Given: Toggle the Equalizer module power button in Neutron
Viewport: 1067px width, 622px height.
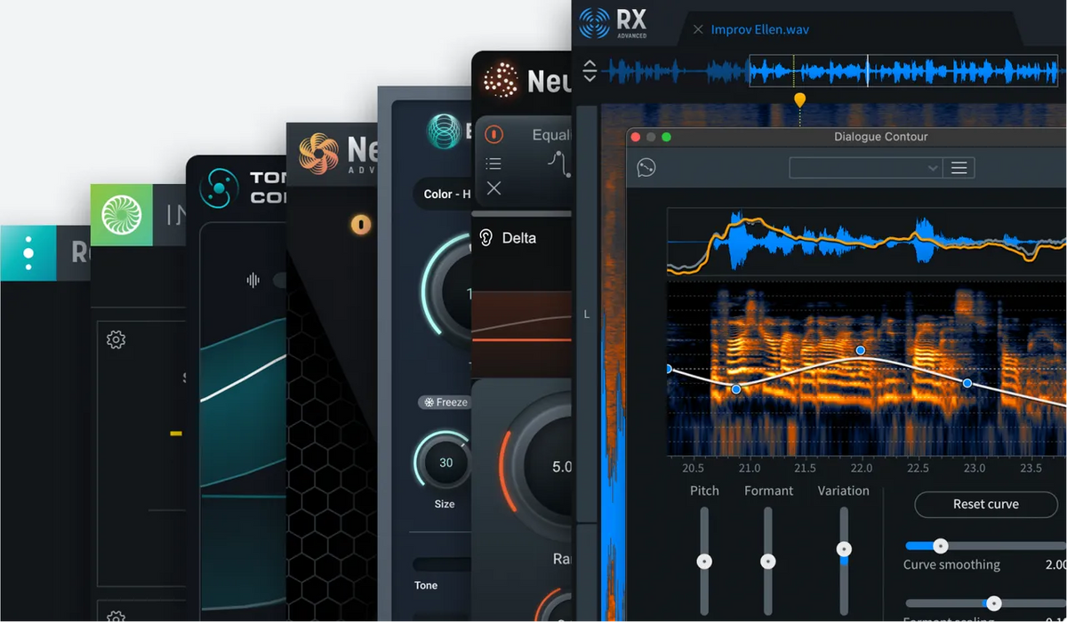Looking at the screenshot, I should 493,134.
